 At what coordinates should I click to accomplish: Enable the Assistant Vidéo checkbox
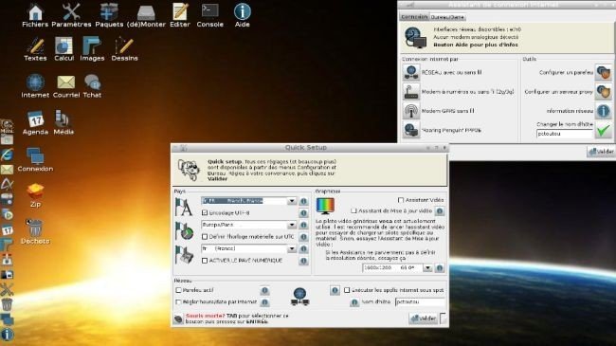(x=401, y=200)
